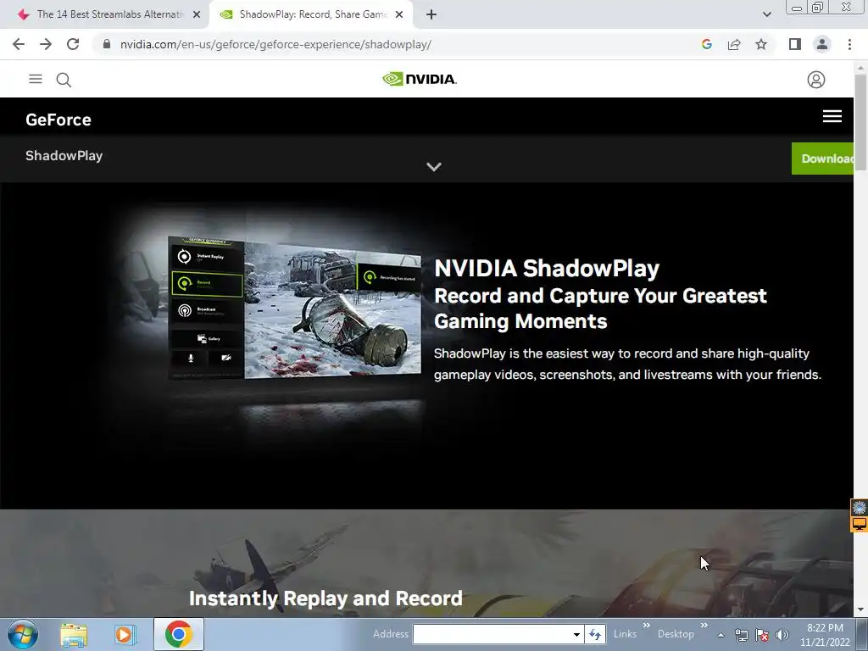Go forward in browser history
This screenshot has width=868, height=651.
tap(46, 44)
